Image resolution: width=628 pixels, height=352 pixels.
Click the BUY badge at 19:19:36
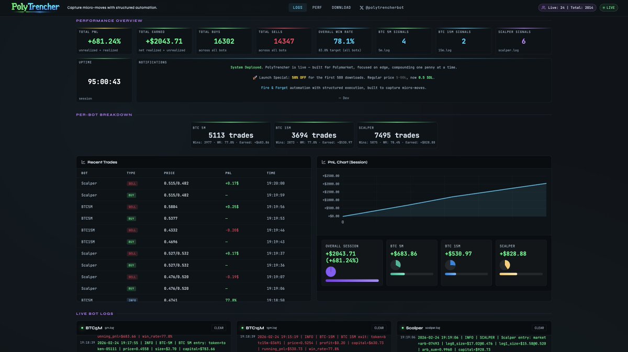tap(131, 265)
